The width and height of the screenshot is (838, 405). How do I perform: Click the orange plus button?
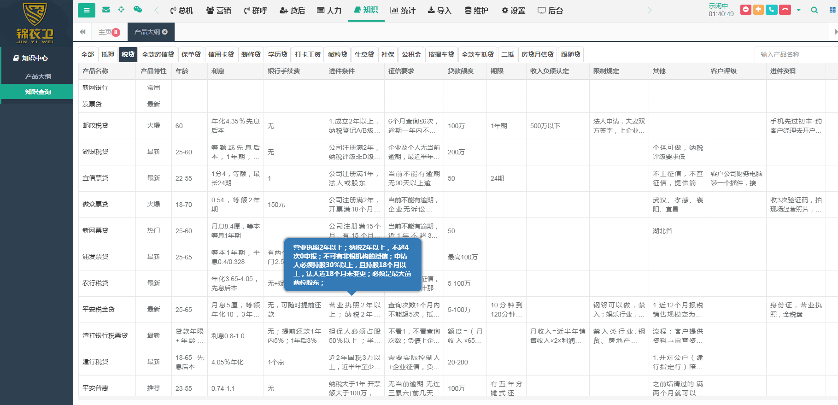pyautogui.click(x=758, y=10)
